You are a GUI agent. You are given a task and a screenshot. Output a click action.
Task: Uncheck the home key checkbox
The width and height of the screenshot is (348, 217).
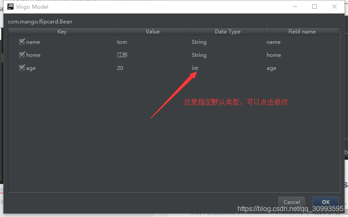[x=22, y=55]
